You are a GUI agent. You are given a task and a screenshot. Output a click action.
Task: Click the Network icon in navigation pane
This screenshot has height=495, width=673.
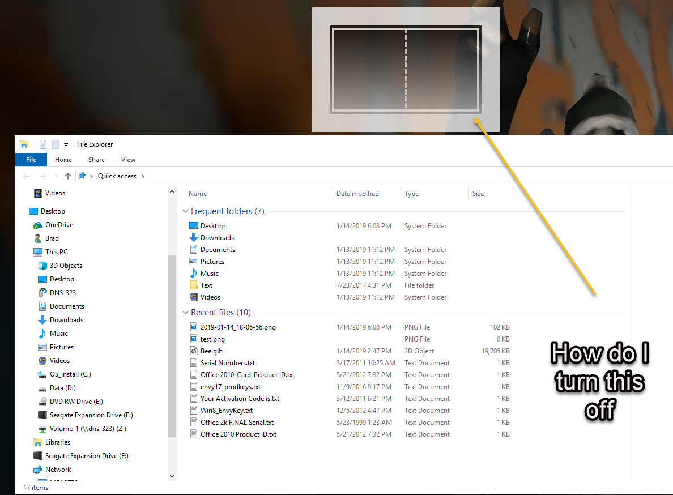point(38,470)
